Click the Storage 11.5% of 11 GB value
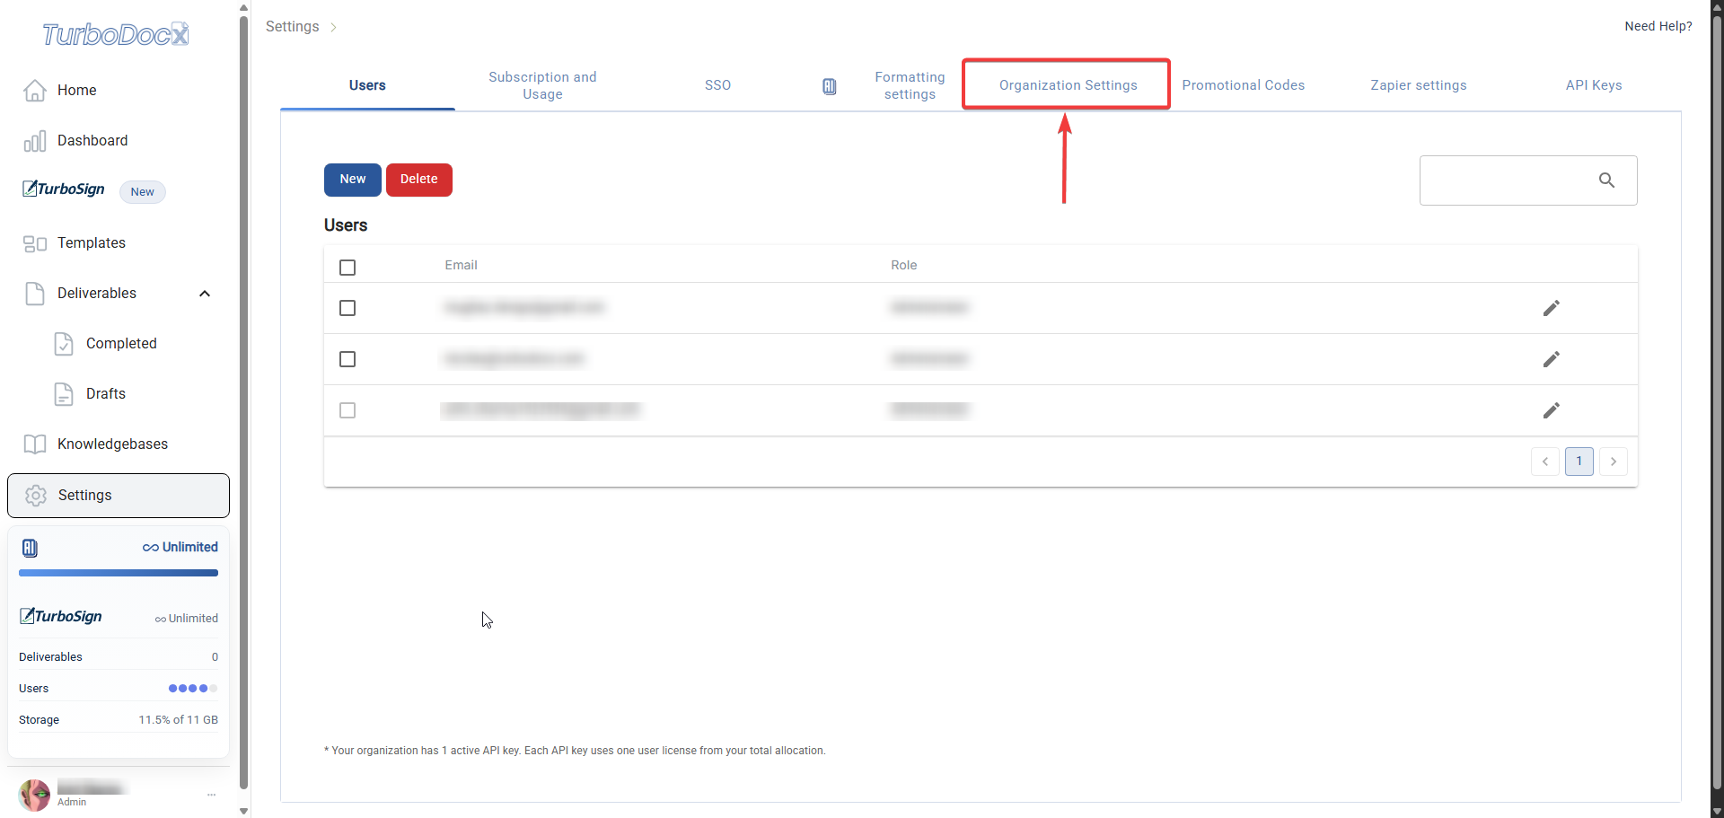The height and width of the screenshot is (818, 1724). [179, 720]
